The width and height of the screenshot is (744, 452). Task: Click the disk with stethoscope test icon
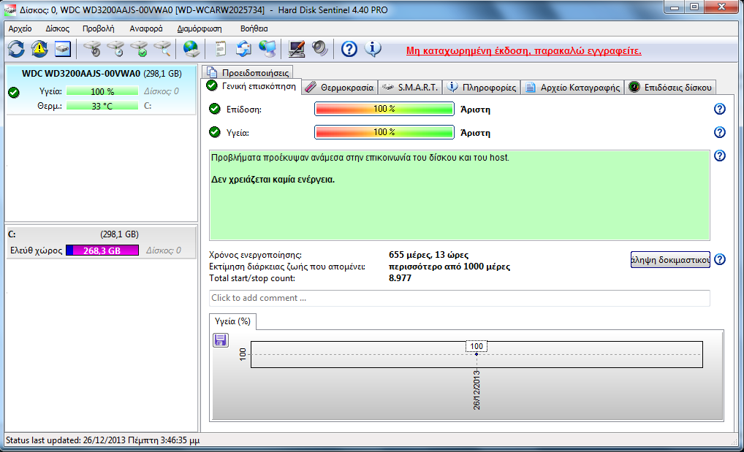(92, 49)
